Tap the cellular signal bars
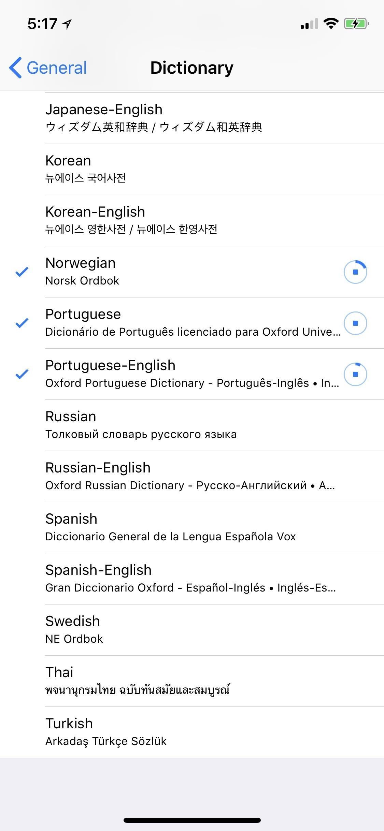 coord(309,24)
